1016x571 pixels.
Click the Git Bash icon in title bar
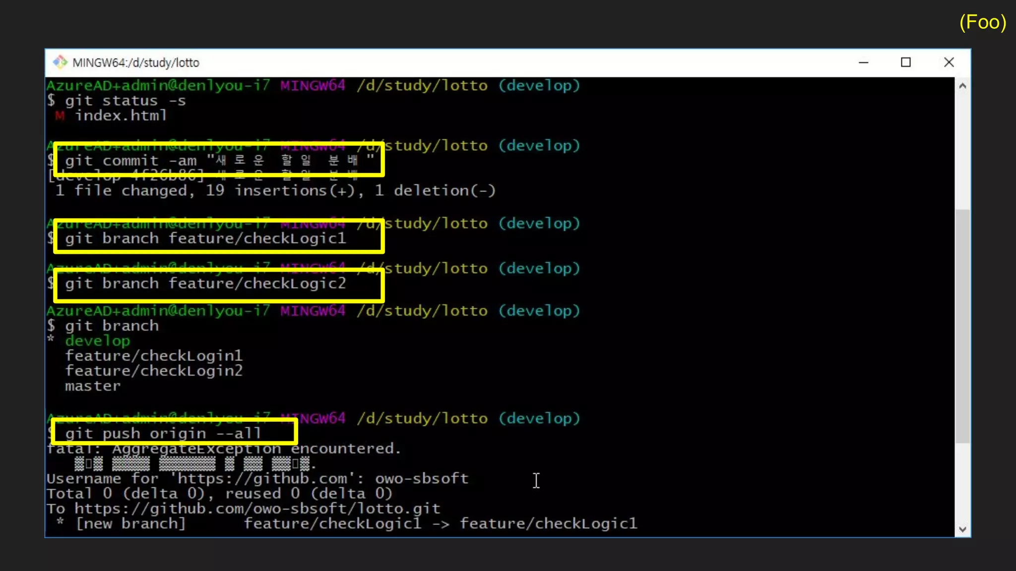click(60, 62)
